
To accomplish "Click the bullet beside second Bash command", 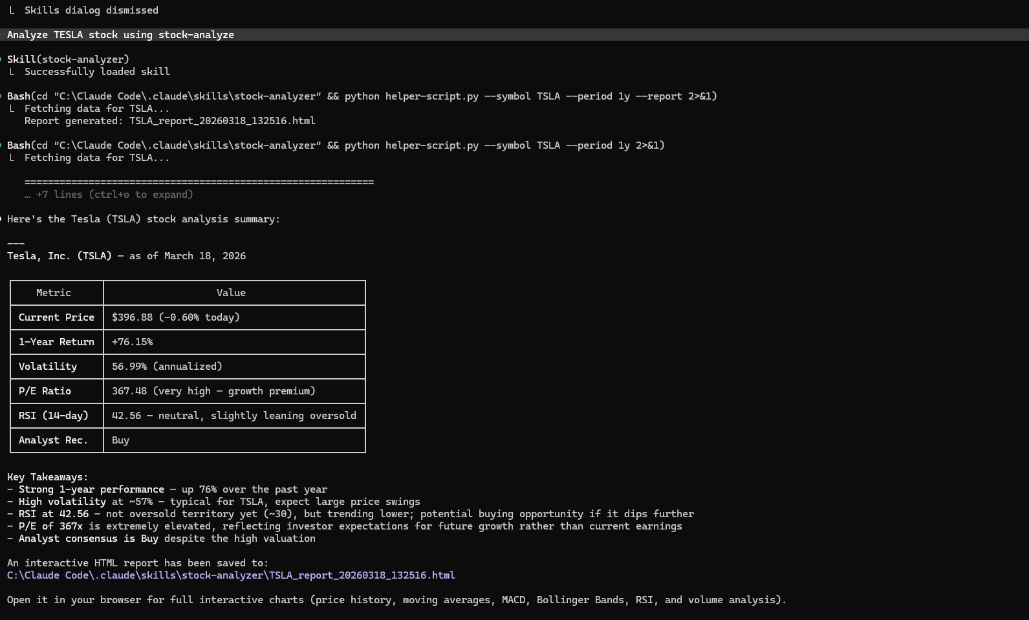I will tap(1, 145).
